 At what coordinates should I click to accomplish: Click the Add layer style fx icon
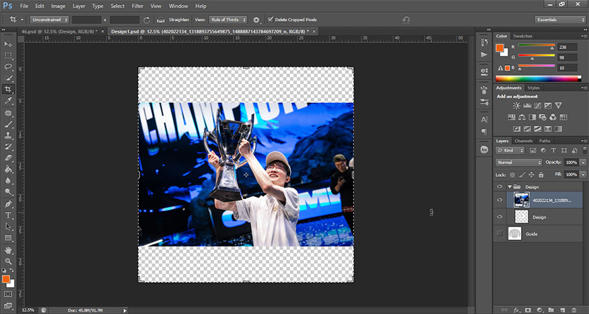click(517, 310)
